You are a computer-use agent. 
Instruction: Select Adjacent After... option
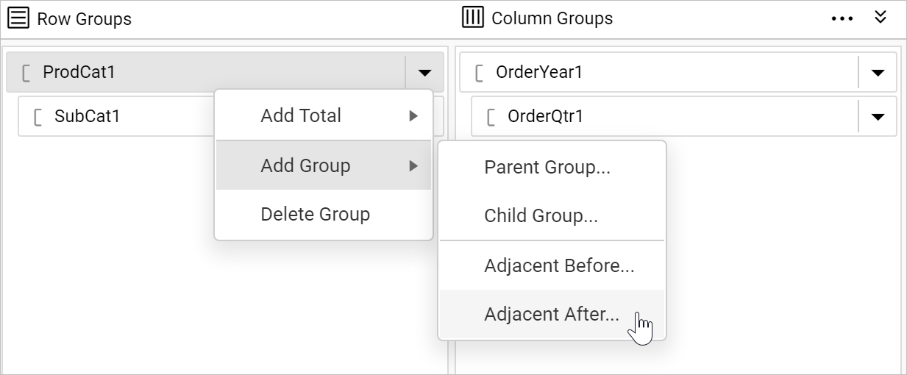pos(552,314)
